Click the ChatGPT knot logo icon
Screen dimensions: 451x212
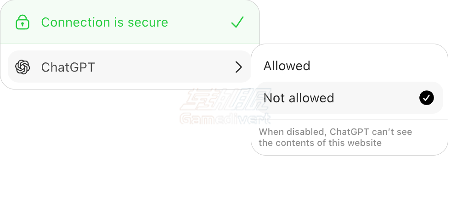click(x=23, y=67)
